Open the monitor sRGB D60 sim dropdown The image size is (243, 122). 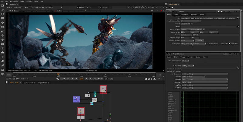point(193,77)
